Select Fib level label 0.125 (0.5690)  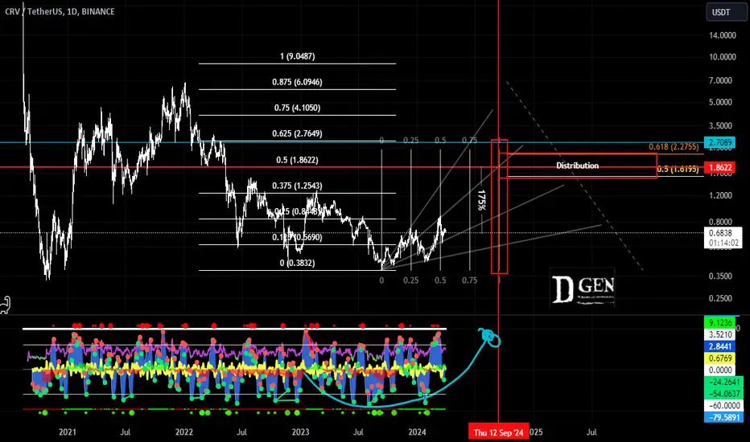pos(298,238)
